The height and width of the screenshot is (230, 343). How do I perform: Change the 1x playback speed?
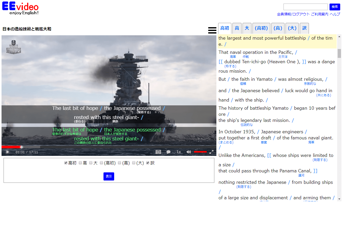[178, 152]
